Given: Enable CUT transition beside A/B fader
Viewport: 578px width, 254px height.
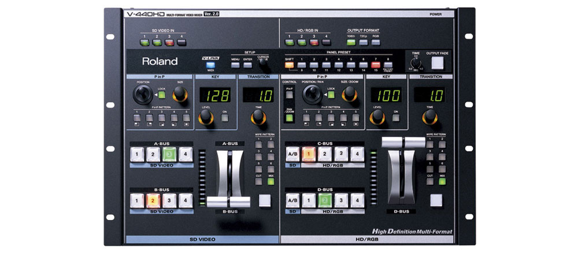Looking at the screenshot, I should pos(258,181).
